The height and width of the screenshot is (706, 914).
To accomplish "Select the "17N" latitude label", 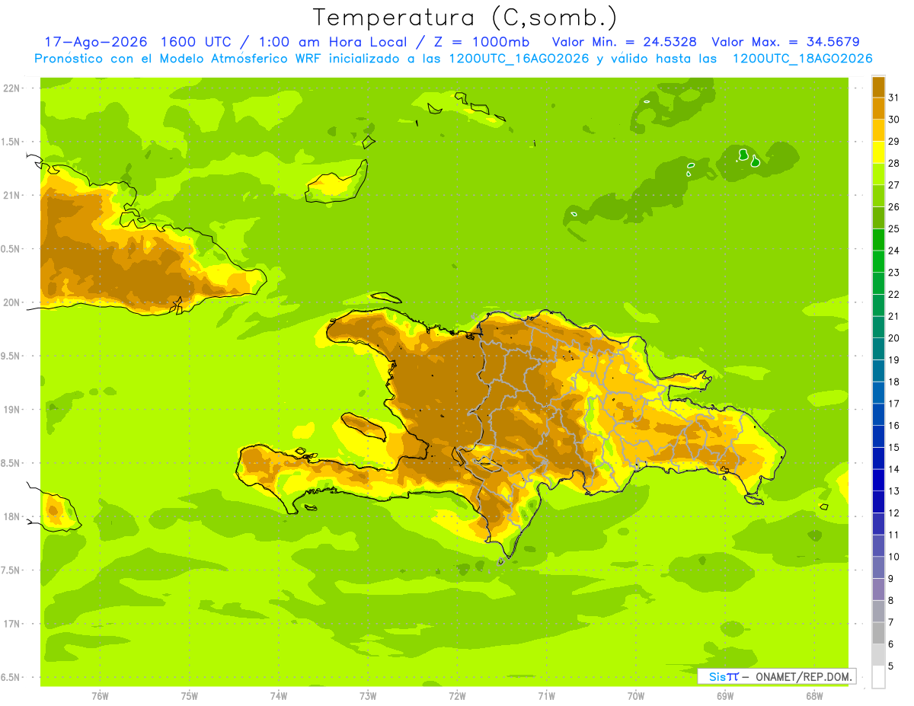I will point(12,624).
